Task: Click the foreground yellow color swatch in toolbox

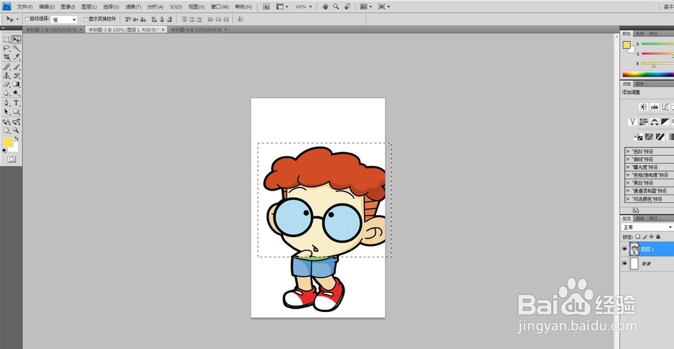Action: coord(8,142)
